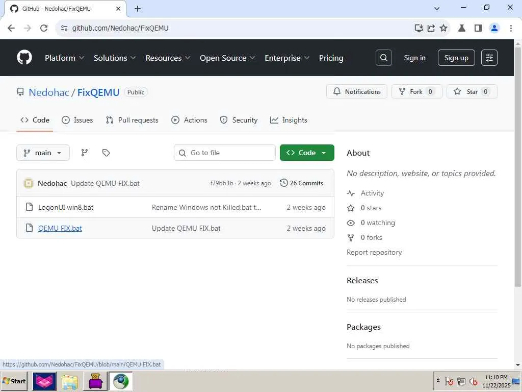Switch to the Actions tab
Screen dimensions: 522x392
click(x=189, y=120)
